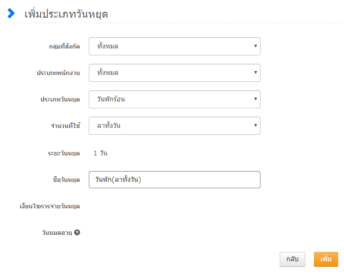Open the กลุ่มที่สังกัด dropdown
This screenshot has height=276, width=344.
[174, 47]
